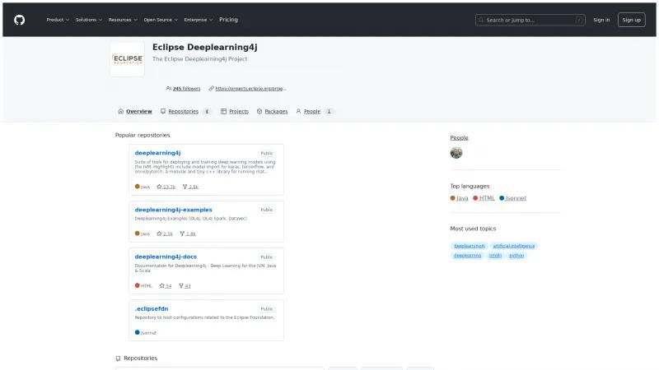Click the Packages cube icon
The image size is (659, 370).
click(259, 111)
